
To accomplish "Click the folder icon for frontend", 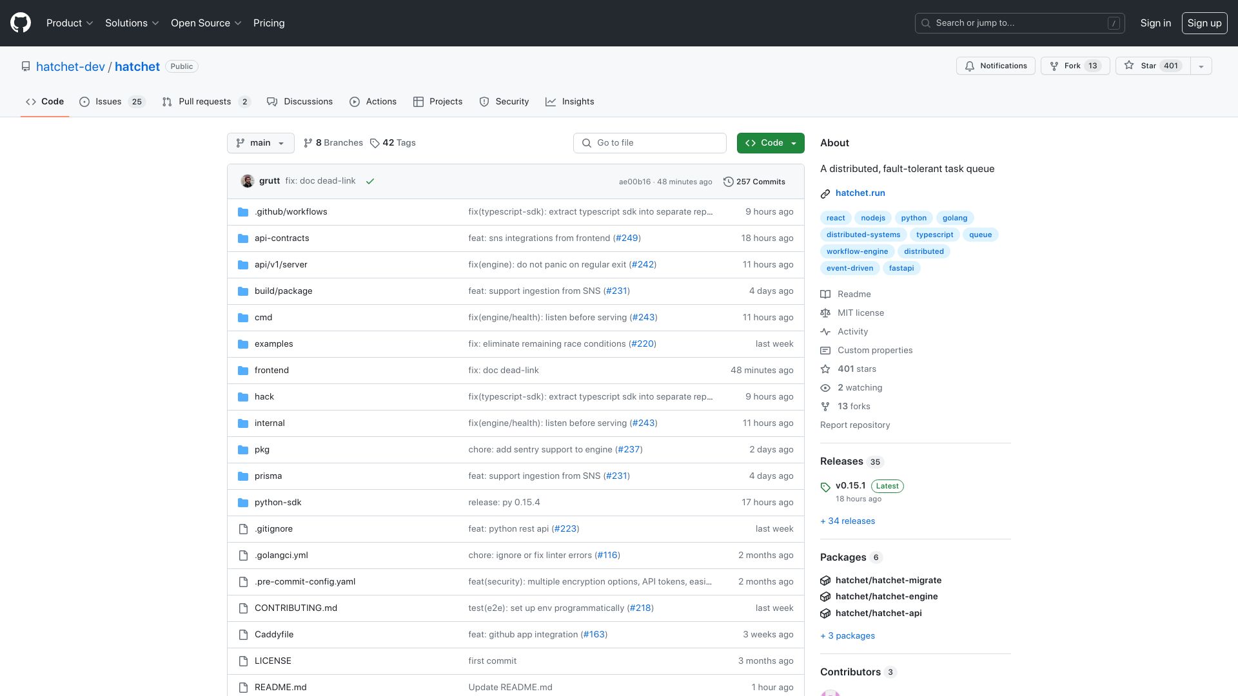I will [243, 371].
